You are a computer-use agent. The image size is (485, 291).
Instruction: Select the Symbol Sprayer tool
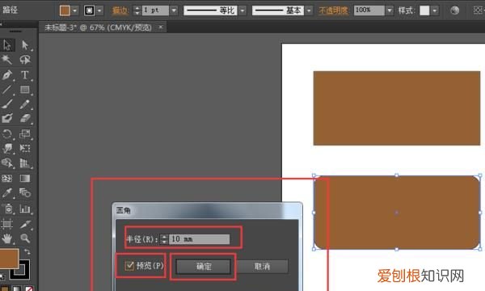tap(8, 209)
